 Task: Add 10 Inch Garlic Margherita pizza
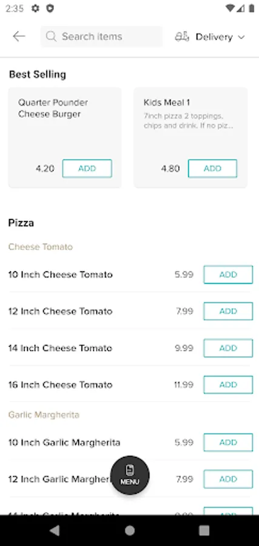(x=228, y=443)
